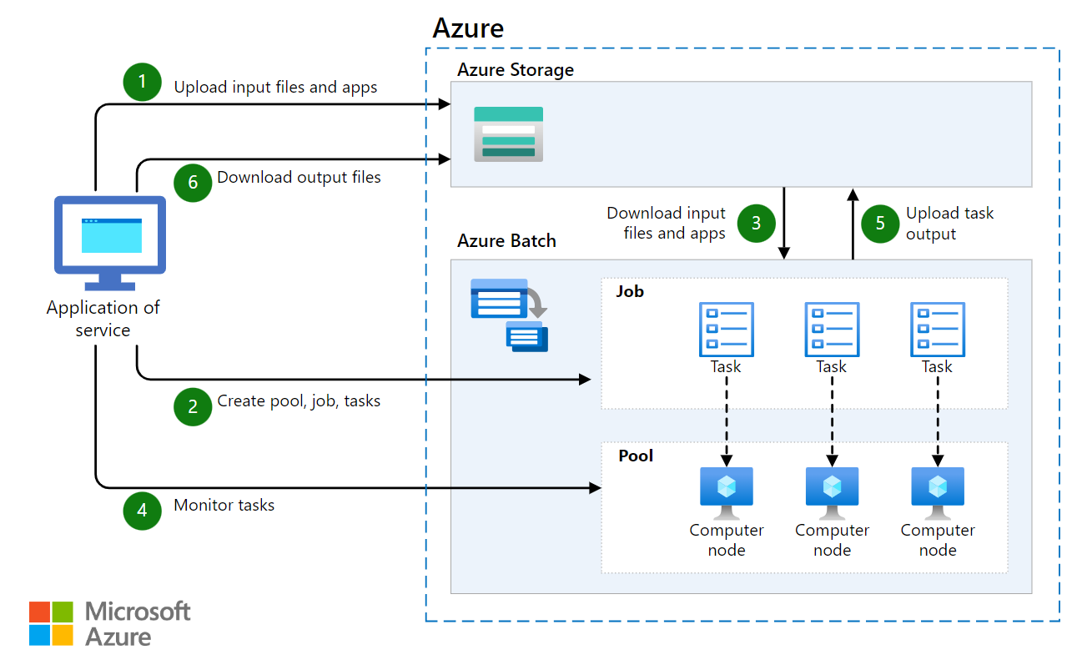
Task: Click the Azure Batch service icon
Action: (510, 315)
